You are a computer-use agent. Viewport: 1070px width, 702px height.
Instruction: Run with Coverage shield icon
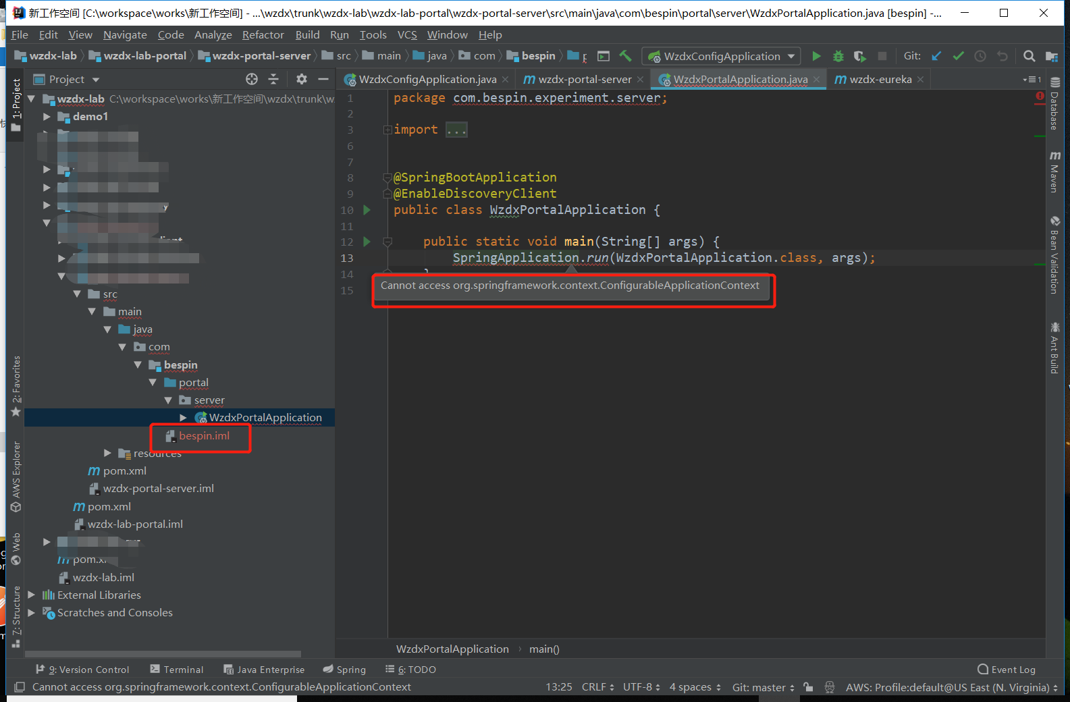859,56
